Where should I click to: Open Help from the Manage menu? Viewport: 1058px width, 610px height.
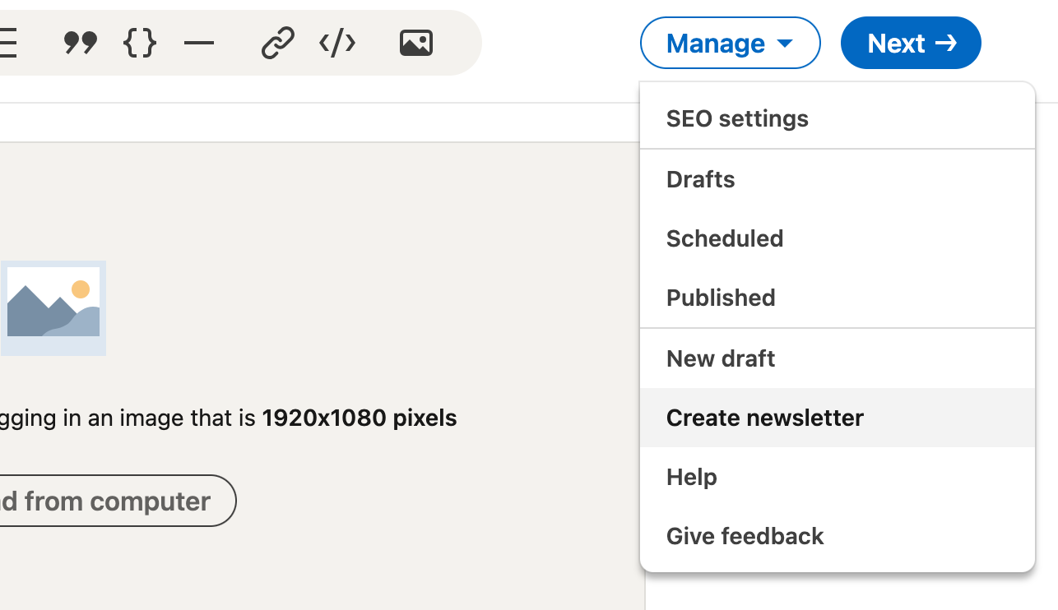coord(692,477)
